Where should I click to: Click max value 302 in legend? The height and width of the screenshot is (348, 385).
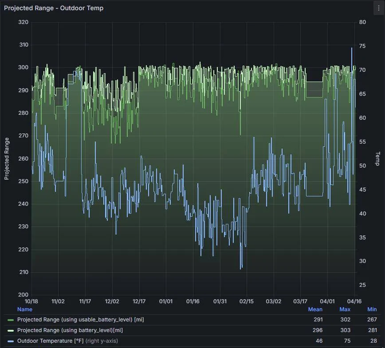(x=345, y=320)
